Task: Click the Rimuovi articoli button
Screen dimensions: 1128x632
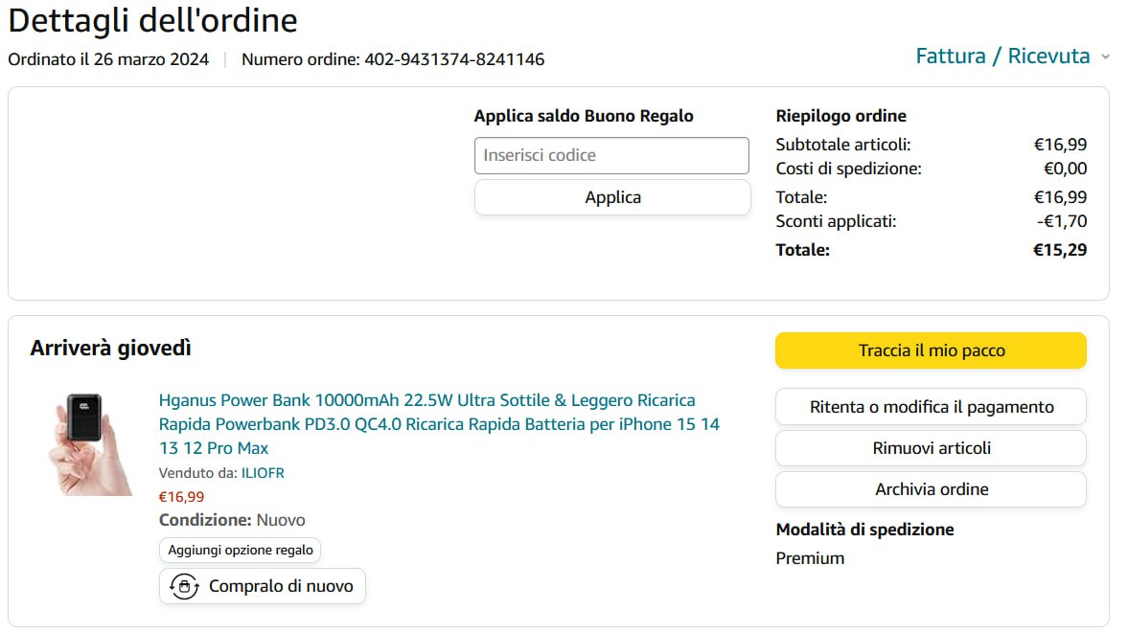Action: (931, 448)
